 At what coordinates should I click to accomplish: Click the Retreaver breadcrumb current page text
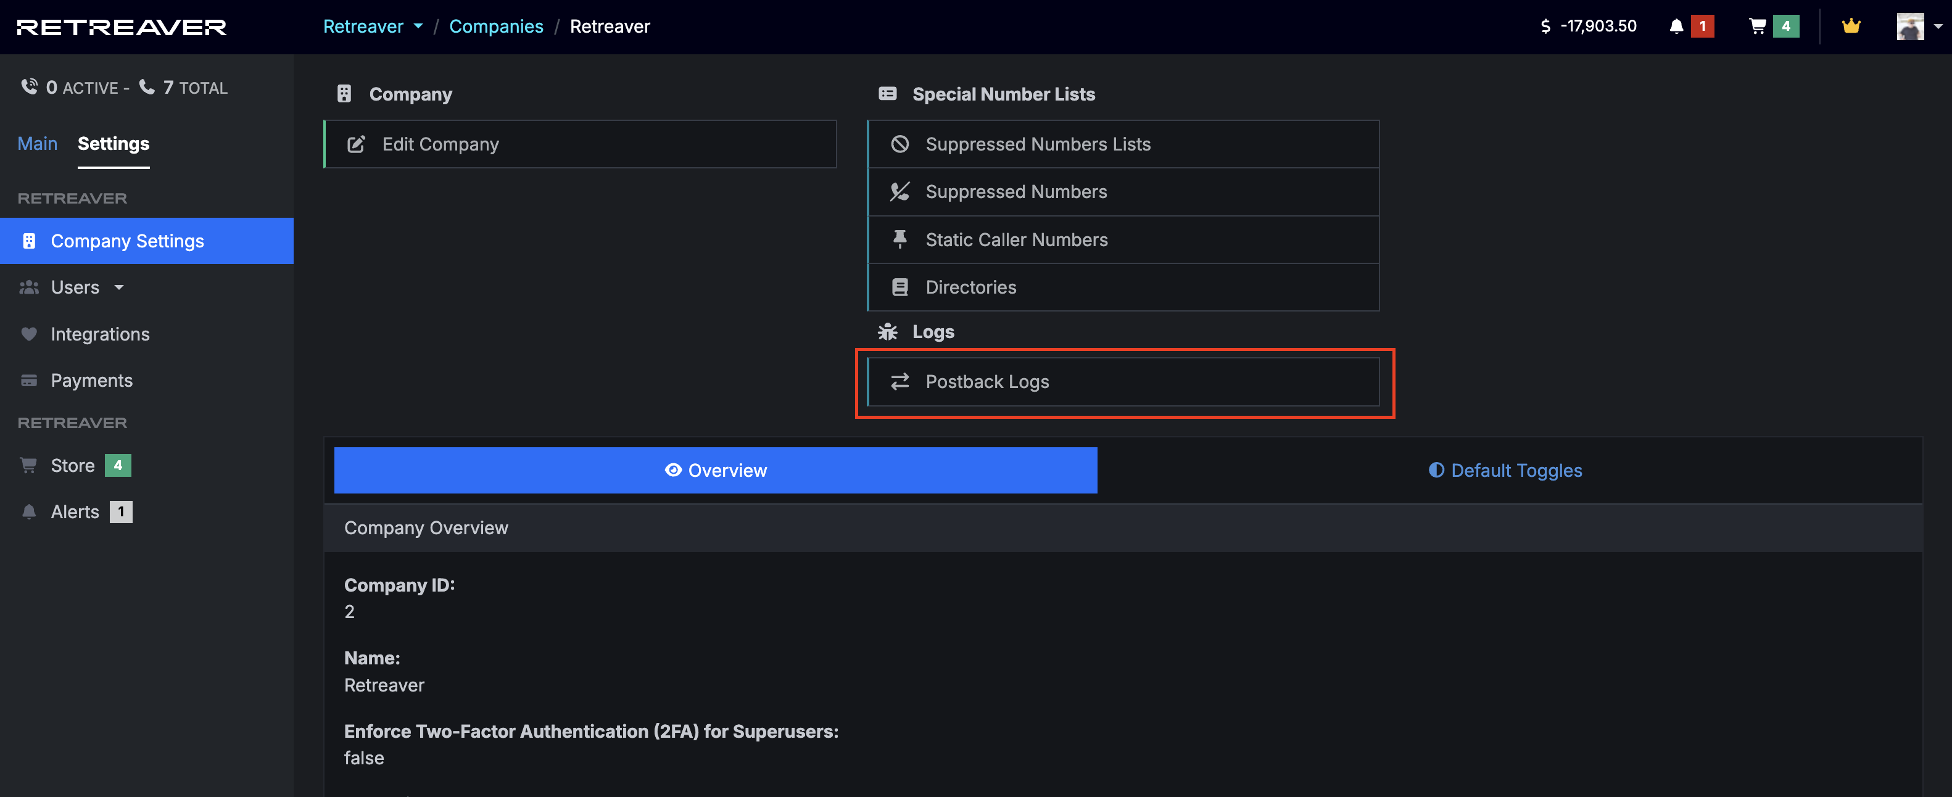610,27
